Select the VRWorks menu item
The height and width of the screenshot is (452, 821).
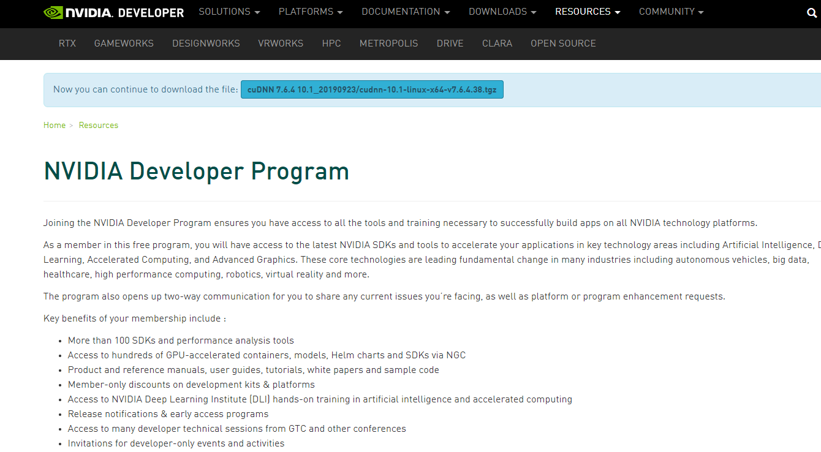(281, 43)
